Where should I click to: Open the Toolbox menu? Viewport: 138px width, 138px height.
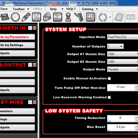point(21,9)
